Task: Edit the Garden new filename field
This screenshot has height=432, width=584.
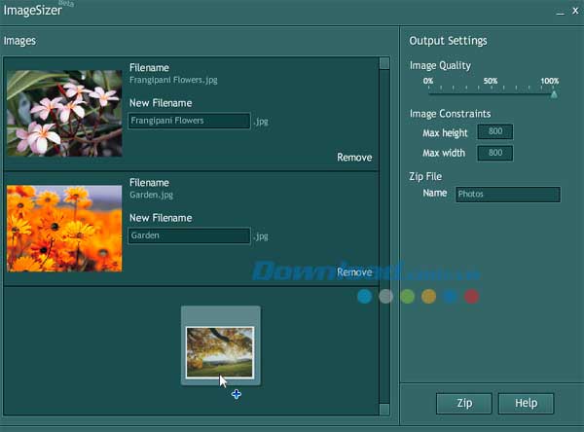Action: [189, 235]
